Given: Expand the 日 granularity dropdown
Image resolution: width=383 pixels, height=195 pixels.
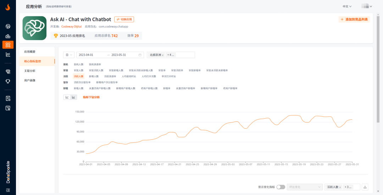Looking at the screenshot, I should click(69, 55).
